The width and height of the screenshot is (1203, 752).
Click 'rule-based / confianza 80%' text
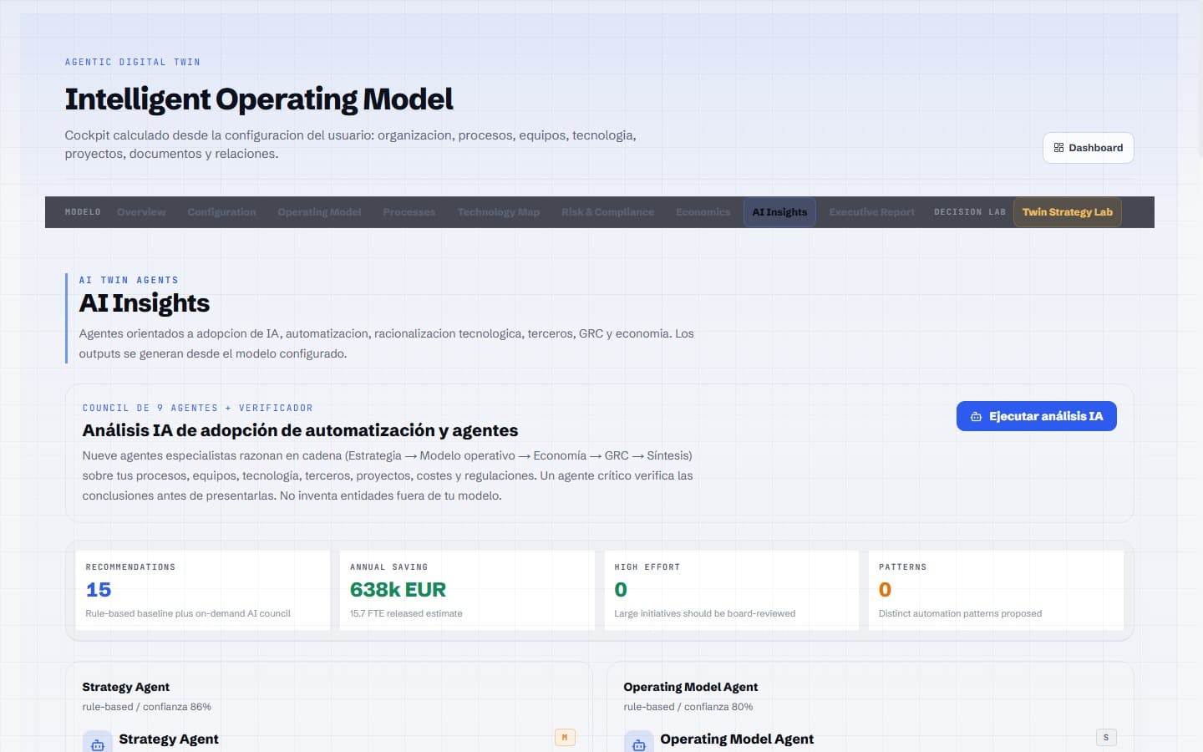tap(688, 707)
